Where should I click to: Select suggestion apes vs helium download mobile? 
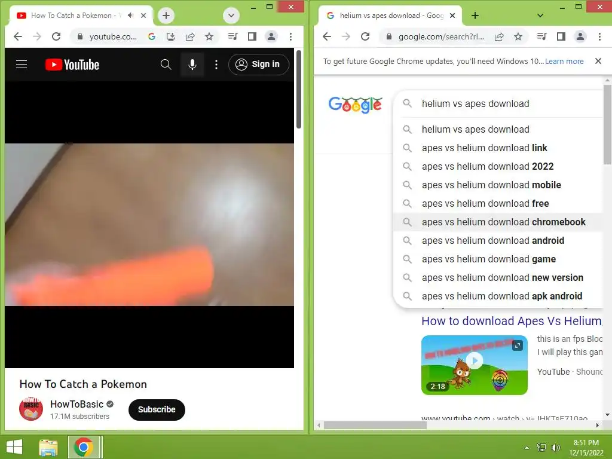coord(498,185)
